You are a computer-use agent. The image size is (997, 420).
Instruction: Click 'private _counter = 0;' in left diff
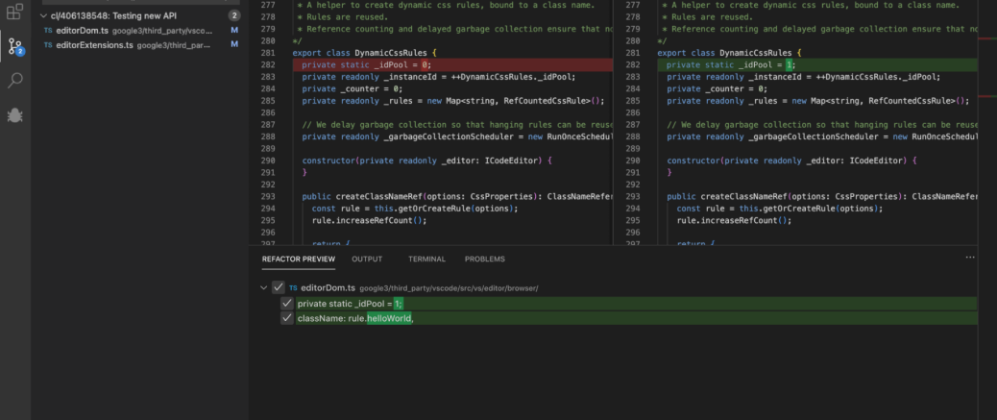353,89
